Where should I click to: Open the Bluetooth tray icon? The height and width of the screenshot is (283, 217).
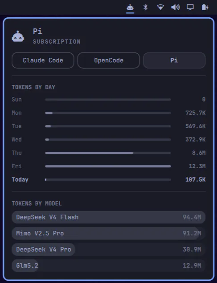click(x=145, y=8)
